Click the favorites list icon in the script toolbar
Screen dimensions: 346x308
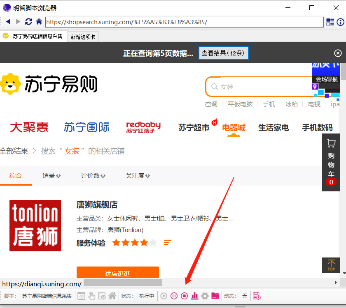102,296
